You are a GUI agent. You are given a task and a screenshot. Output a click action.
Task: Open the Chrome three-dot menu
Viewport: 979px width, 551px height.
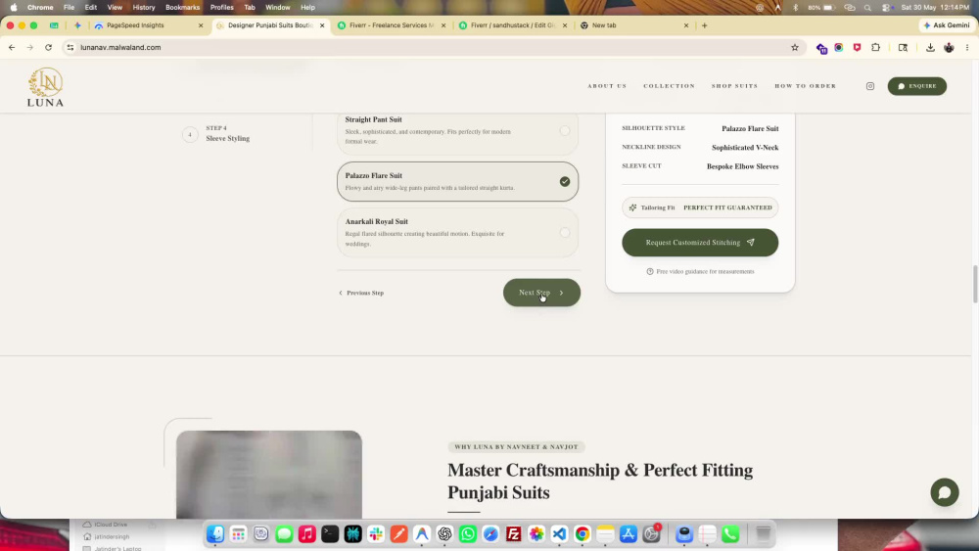click(967, 47)
